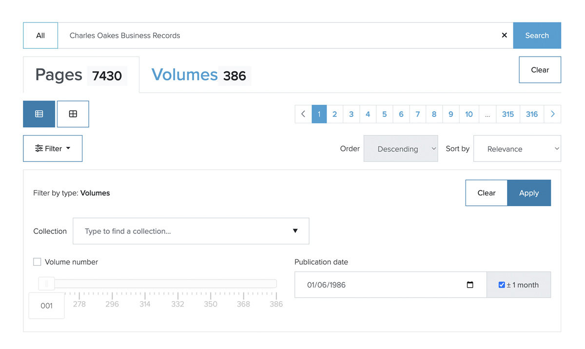
Task: Go to next page arrow
Action: [x=552, y=114]
